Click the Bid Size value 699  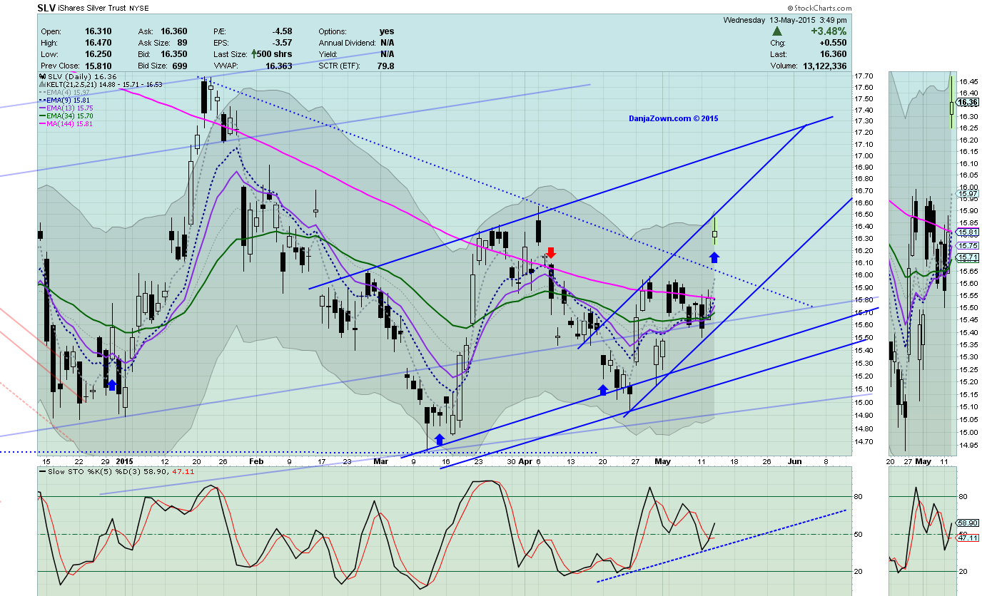coord(180,66)
